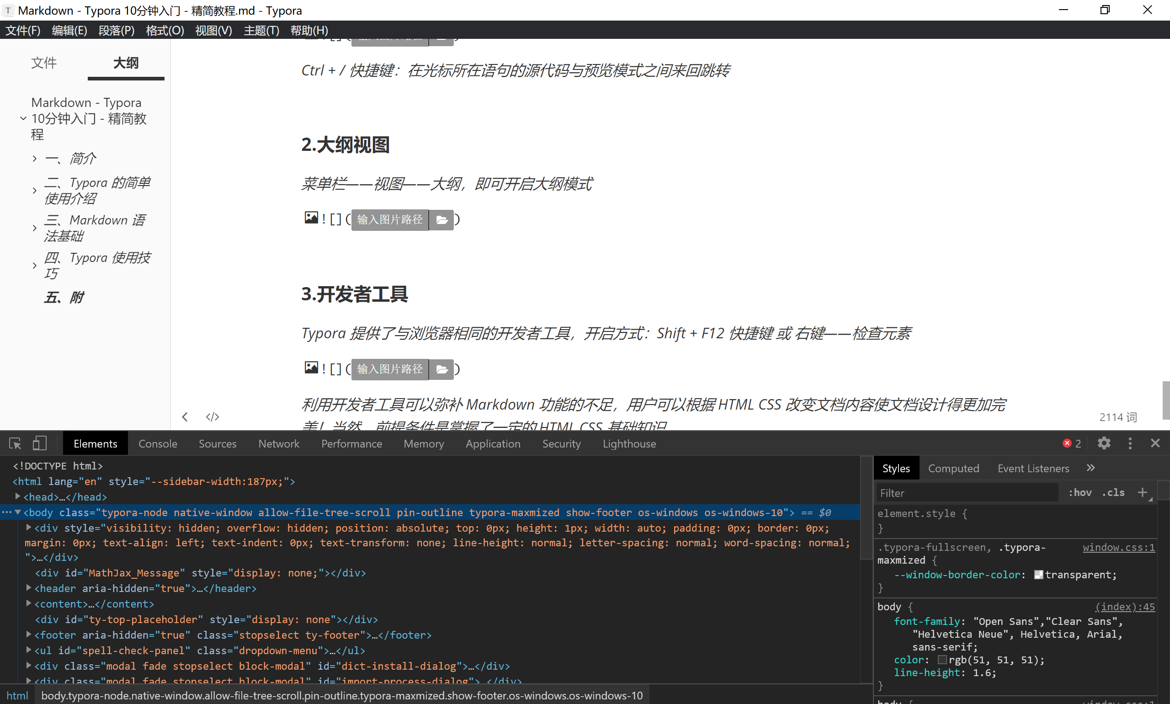Viewport: 1170px width, 704px height.
Task: Toggle .cls class editor
Action: (x=1113, y=492)
